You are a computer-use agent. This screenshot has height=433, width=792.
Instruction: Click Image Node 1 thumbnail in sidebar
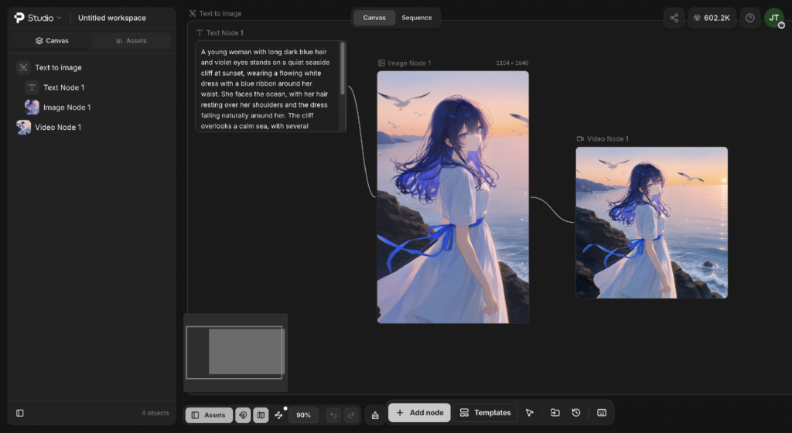pos(32,107)
